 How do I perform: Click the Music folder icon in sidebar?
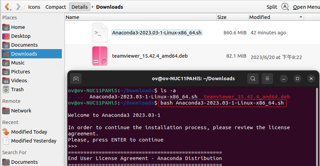tap(6, 63)
